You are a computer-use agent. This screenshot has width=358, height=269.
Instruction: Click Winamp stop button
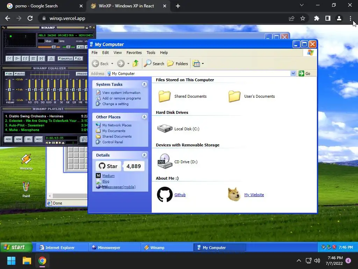point(33,59)
